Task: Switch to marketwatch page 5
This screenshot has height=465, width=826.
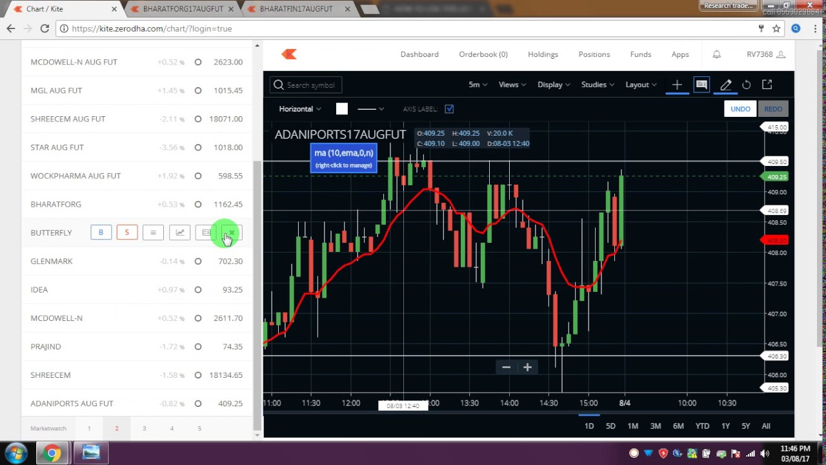Action: [x=199, y=428]
